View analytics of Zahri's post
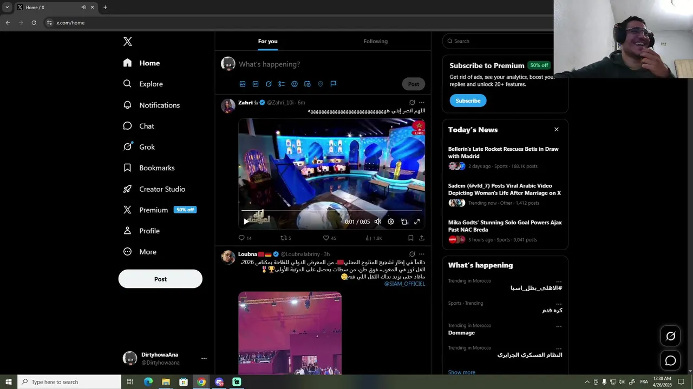The width and height of the screenshot is (693, 389). [x=374, y=238]
